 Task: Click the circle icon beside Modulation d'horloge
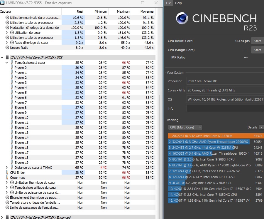pos(7,28)
